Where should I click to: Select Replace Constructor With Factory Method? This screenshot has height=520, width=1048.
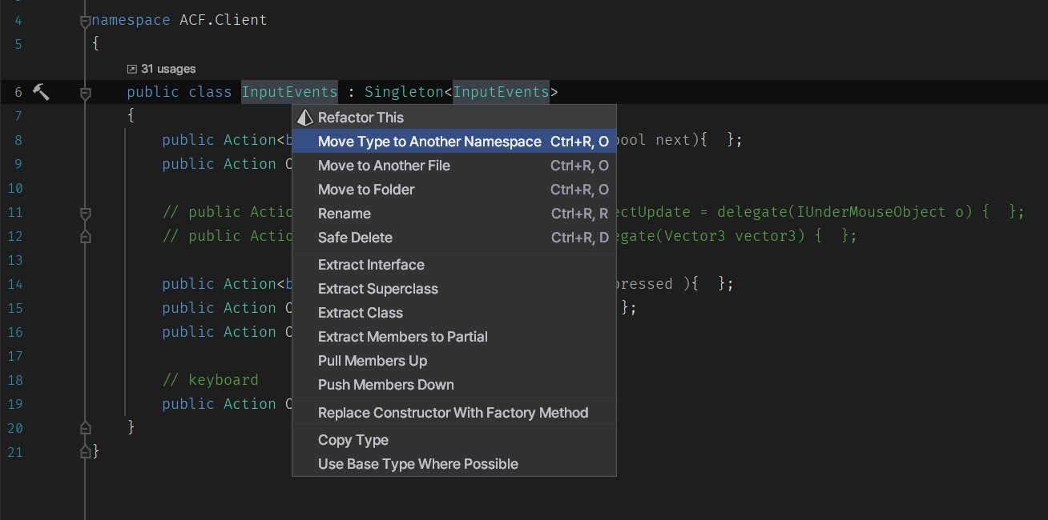tap(454, 413)
